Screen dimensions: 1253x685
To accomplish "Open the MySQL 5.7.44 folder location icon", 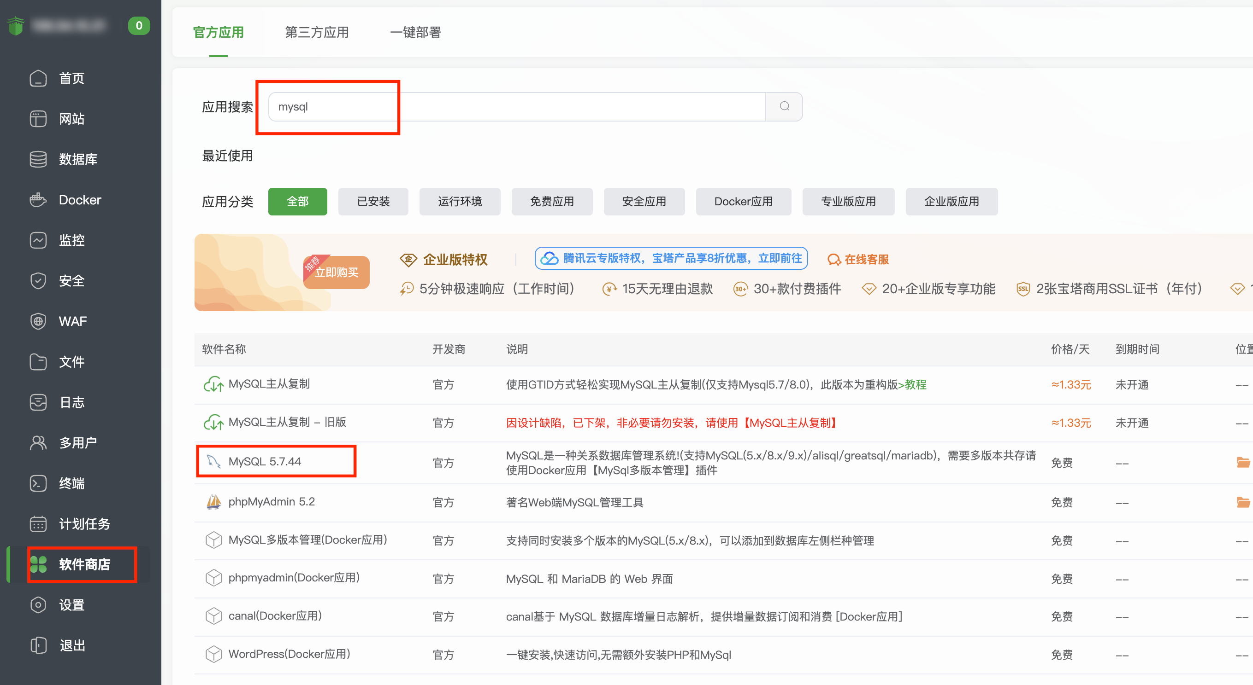I will 1243,462.
